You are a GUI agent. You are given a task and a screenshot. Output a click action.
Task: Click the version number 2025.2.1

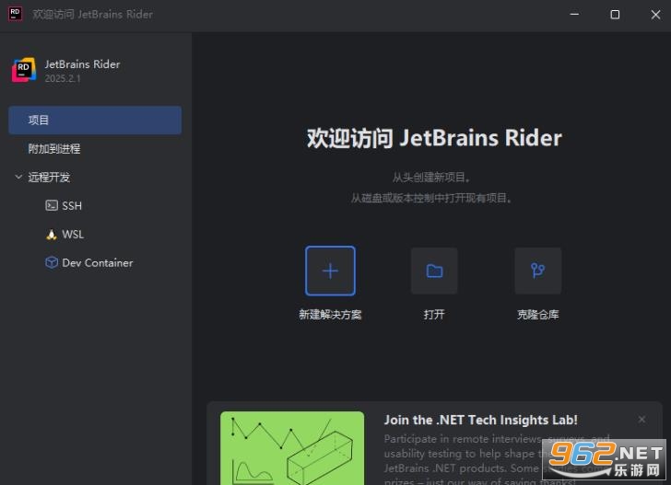click(63, 78)
